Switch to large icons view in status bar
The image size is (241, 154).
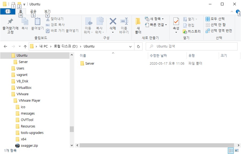(x=237, y=151)
